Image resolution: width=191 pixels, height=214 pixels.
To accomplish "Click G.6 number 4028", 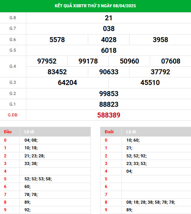I will (x=108, y=40).
